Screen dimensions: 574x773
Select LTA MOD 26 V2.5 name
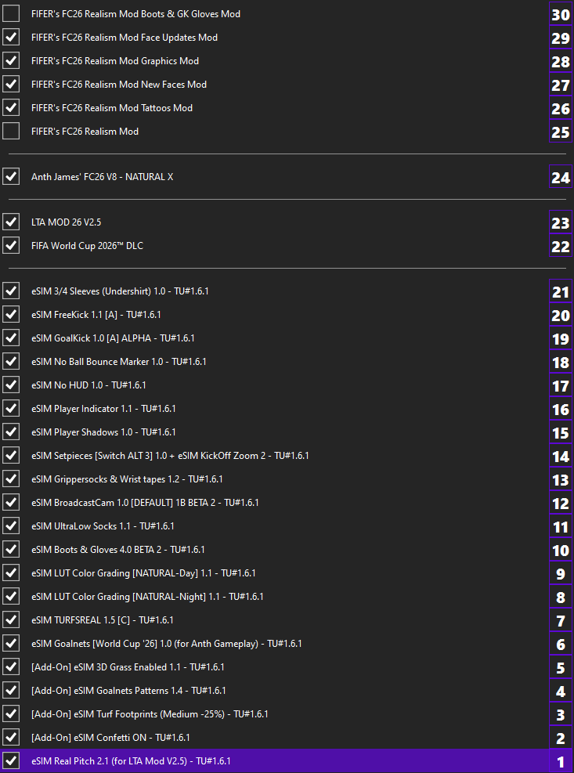pos(66,222)
